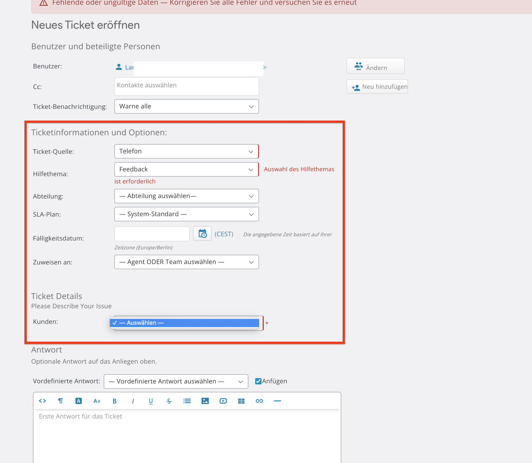Open the Vordefinierte Antwort dropdown
Screen dimensions: 532x463
[x=176, y=381]
